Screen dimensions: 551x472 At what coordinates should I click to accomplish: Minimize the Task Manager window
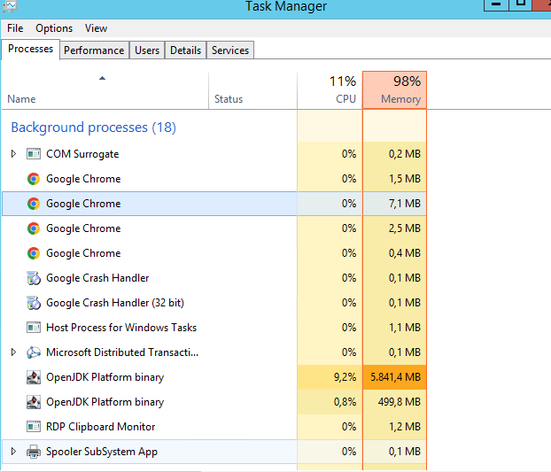pyautogui.click(x=496, y=5)
